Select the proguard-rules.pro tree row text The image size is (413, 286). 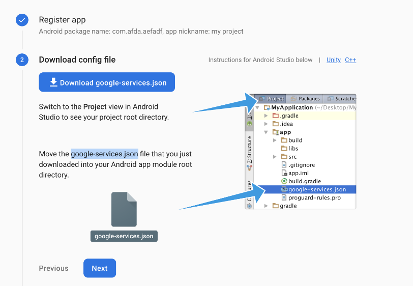point(314,197)
